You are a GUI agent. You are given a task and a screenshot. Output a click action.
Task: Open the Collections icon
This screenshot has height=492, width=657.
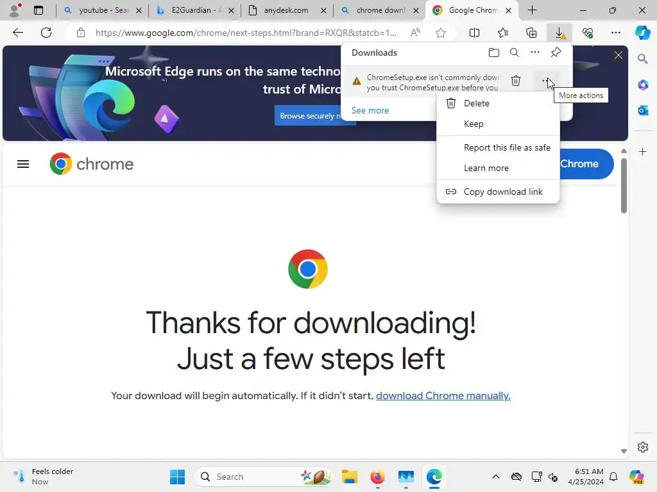click(x=531, y=33)
